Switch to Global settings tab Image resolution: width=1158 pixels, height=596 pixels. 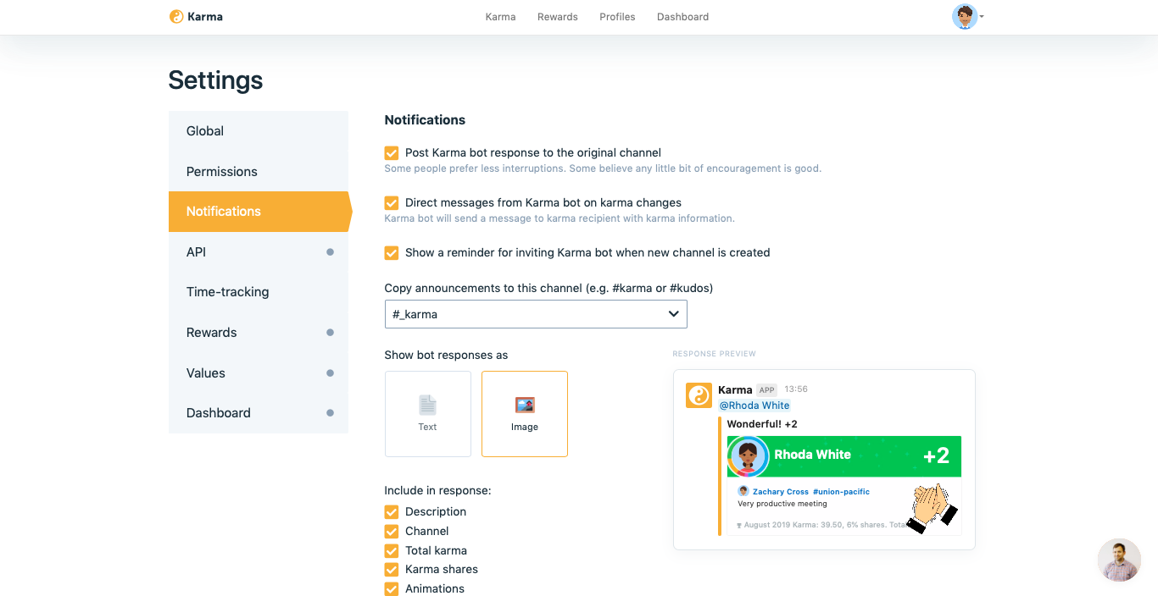(259, 131)
